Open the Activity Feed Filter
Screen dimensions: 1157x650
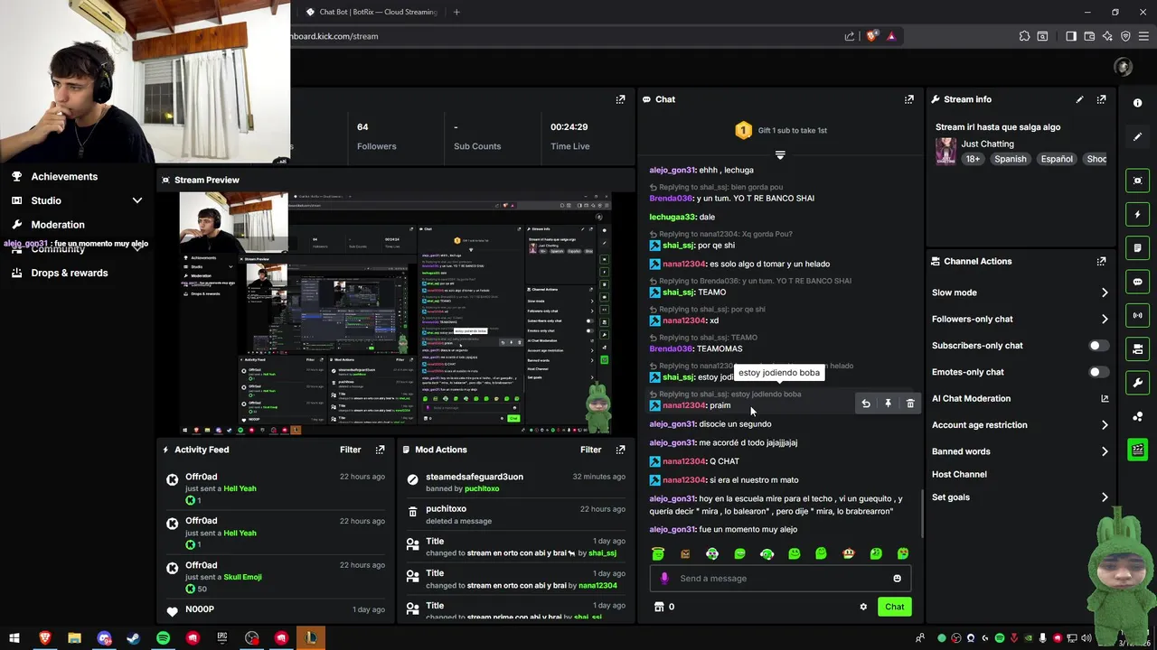[x=350, y=450]
